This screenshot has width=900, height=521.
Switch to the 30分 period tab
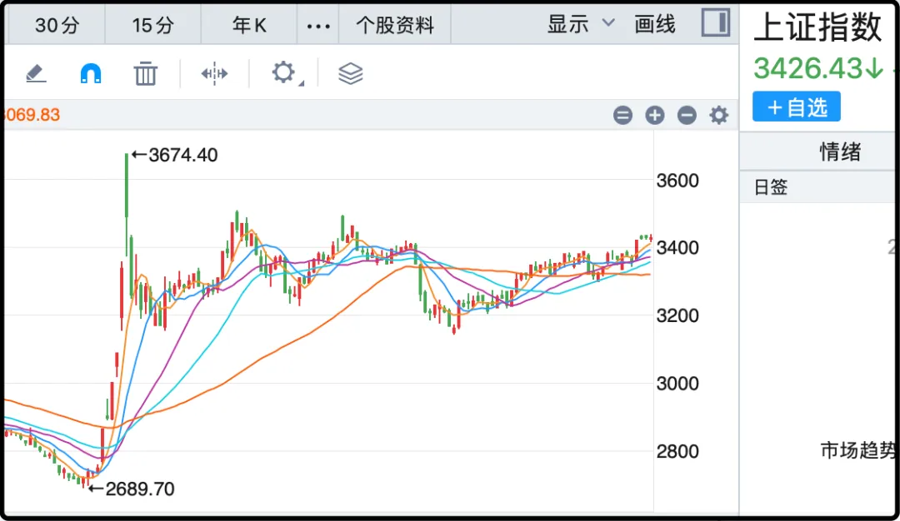click(57, 25)
